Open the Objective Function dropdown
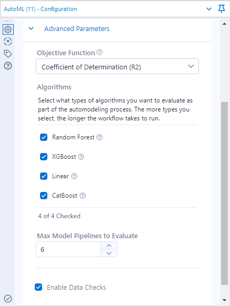230x306 pixels. click(117, 66)
